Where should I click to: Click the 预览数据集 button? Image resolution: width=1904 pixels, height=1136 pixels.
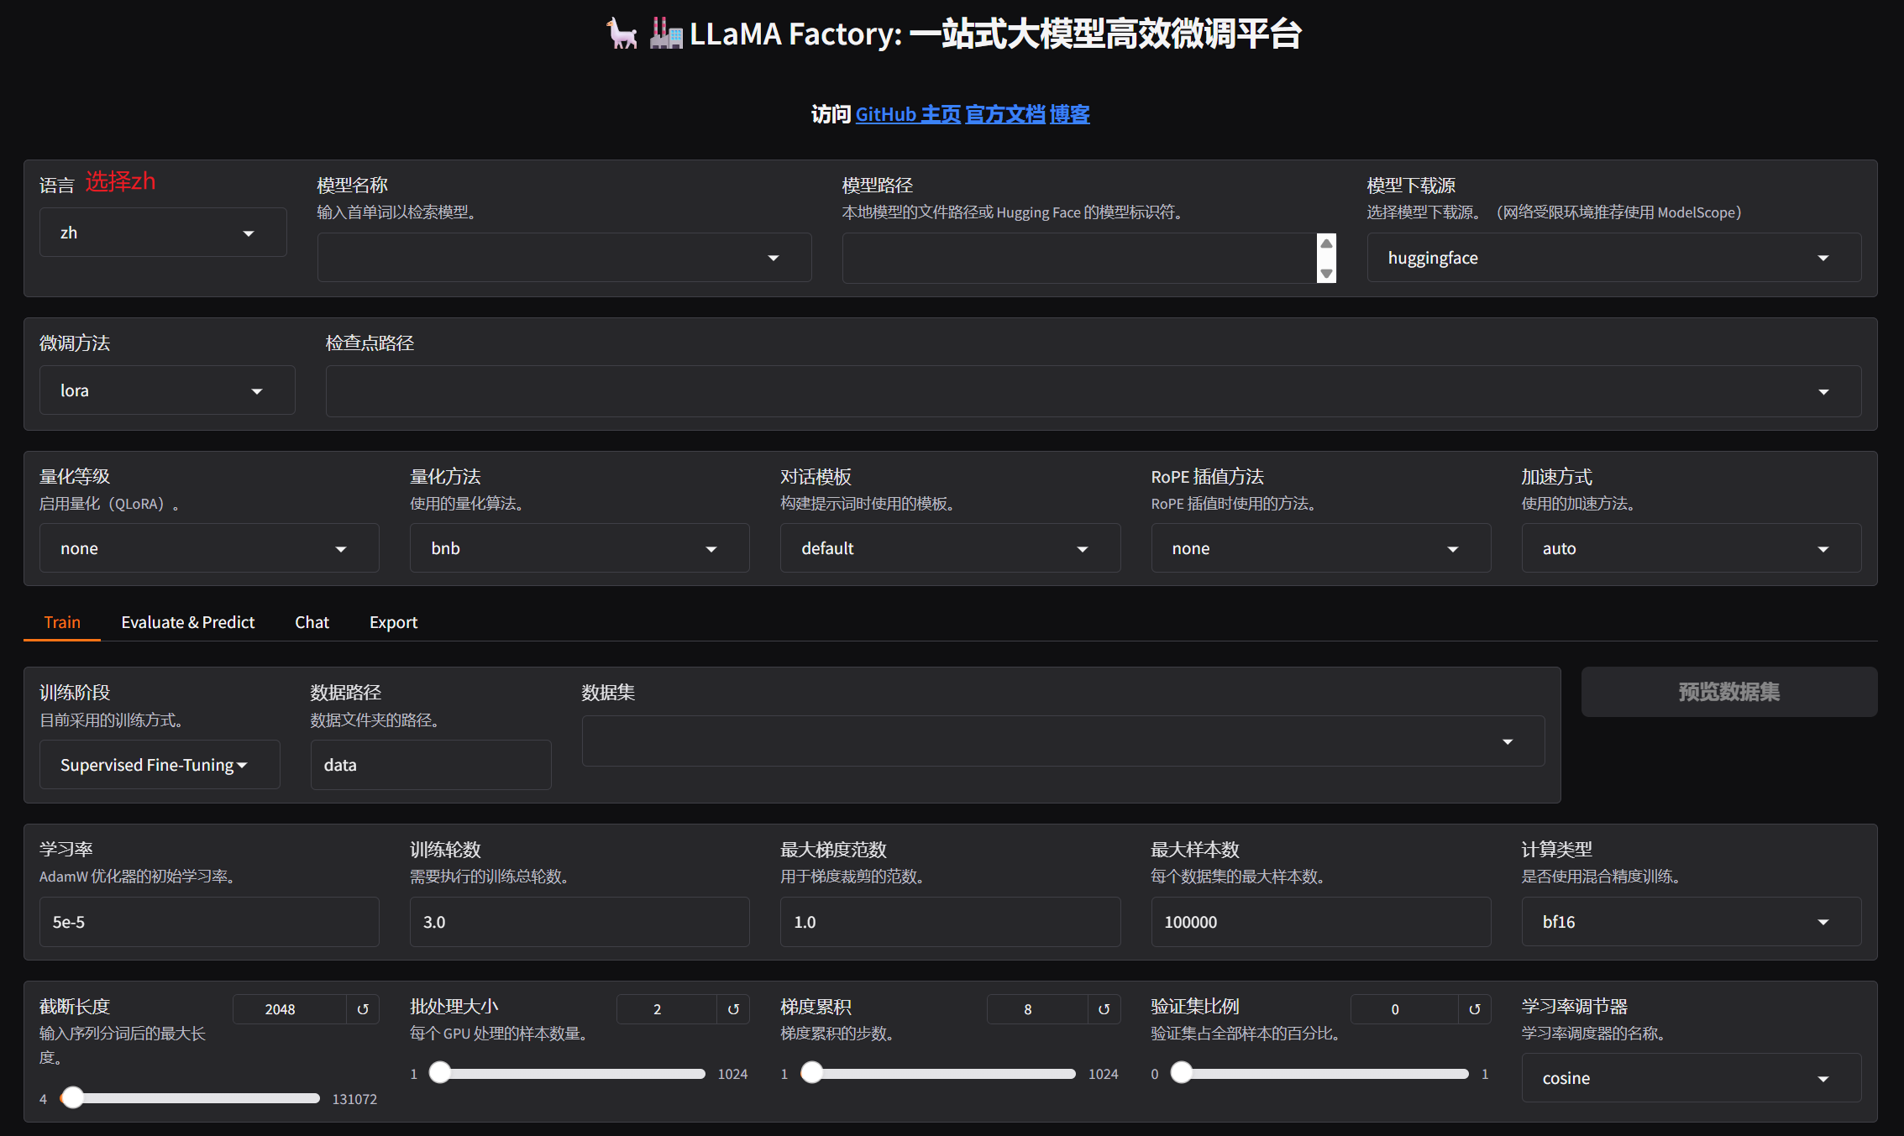[x=1728, y=692]
